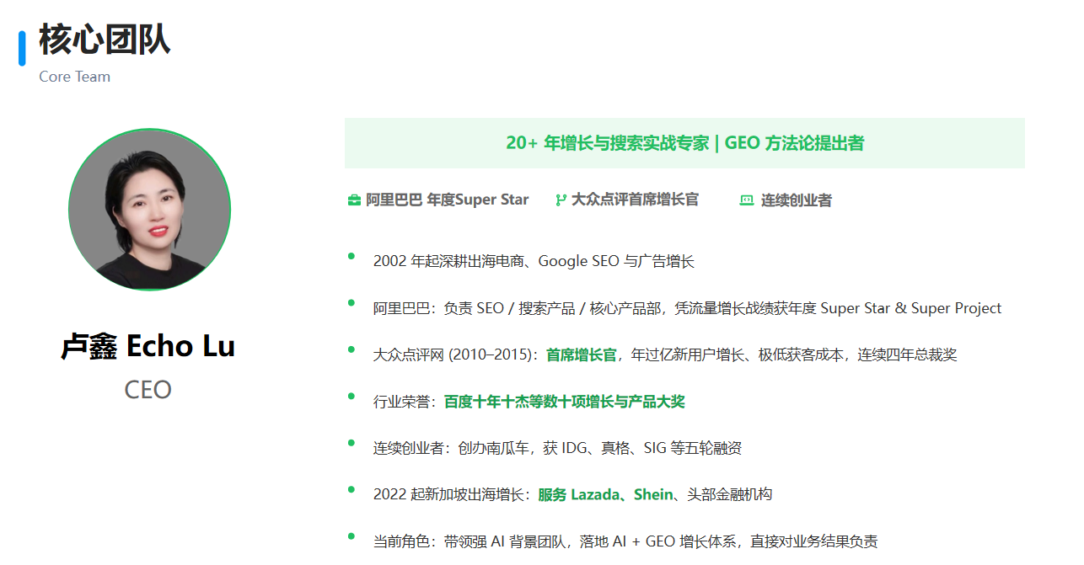Click the 核心团队 section heading
The image size is (1084, 565).
(x=105, y=40)
